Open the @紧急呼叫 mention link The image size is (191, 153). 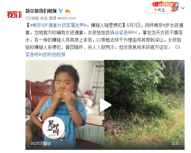126,33
